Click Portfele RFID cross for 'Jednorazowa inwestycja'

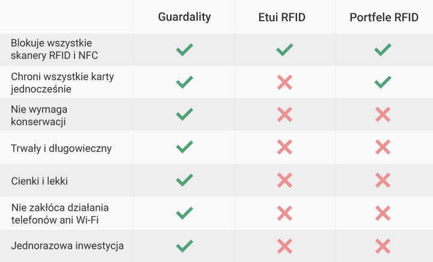(x=382, y=246)
